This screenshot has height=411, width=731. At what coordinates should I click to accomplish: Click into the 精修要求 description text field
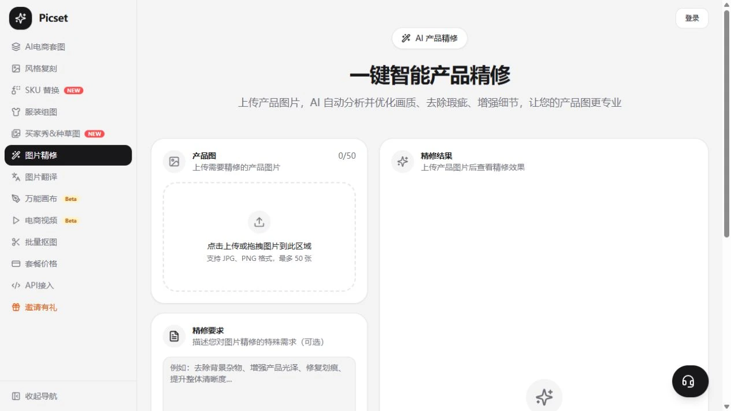click(x=259, y=384)
